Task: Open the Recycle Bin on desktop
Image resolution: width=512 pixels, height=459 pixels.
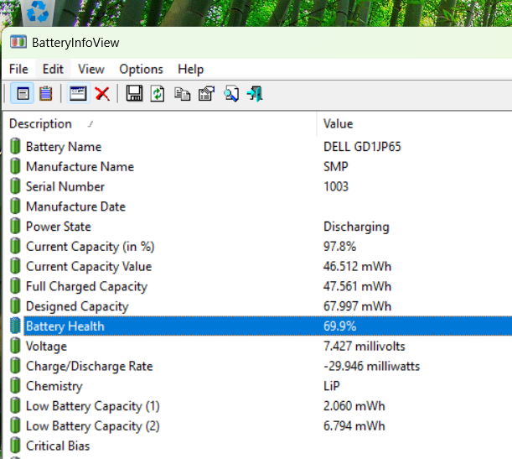Action: (37, 13)
